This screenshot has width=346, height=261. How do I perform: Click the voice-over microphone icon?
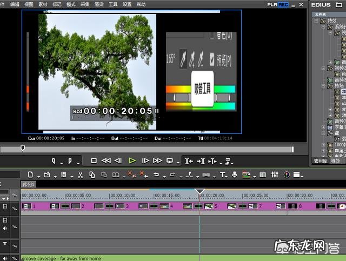click(235, 175)
